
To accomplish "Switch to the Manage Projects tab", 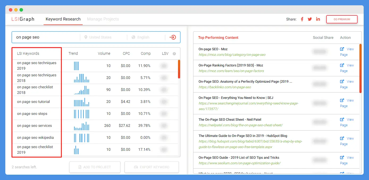I will click(103, 19).
